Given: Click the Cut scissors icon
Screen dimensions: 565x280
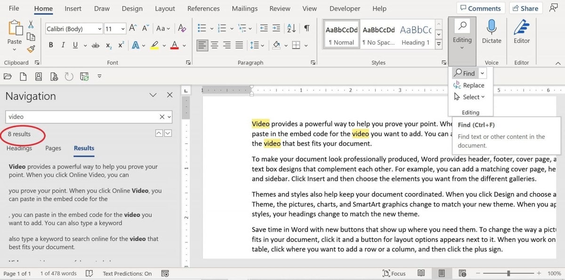Looking at the screenshot, I should pyautogui.click(x=31, y=24).
